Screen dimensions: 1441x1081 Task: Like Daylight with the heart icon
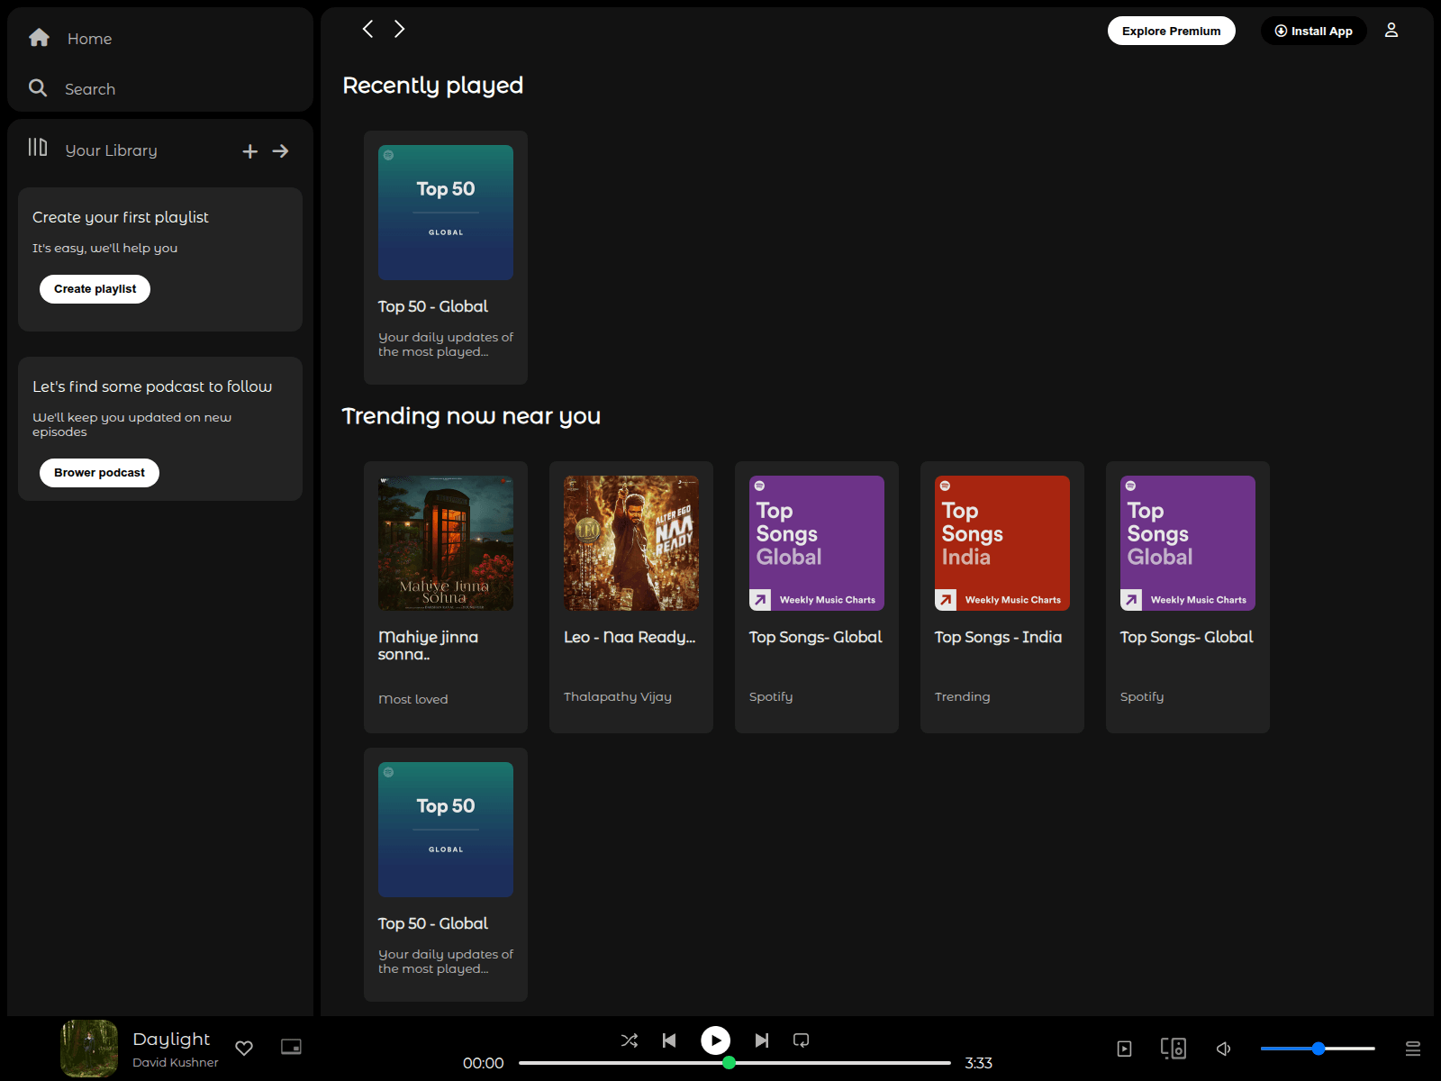tap(244, 1048)
